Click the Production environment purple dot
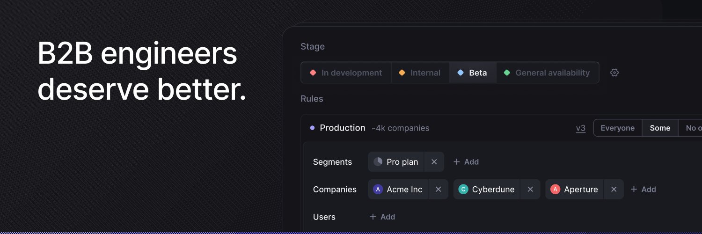702x234 pixels. click(312, 128)
